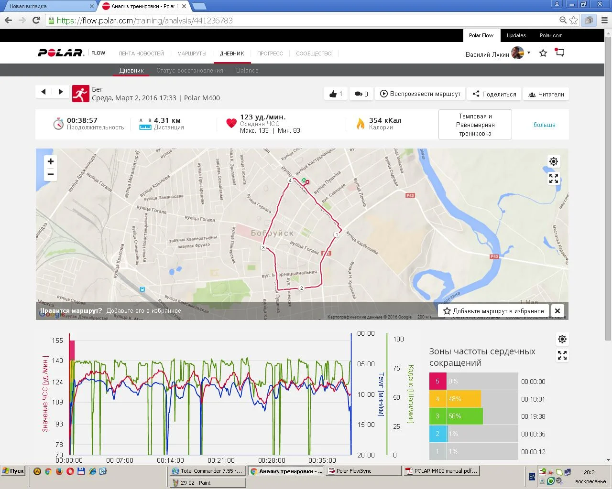Open the user profile dropdown arrow
Viewport: 612px width, 489px height.
529,53
